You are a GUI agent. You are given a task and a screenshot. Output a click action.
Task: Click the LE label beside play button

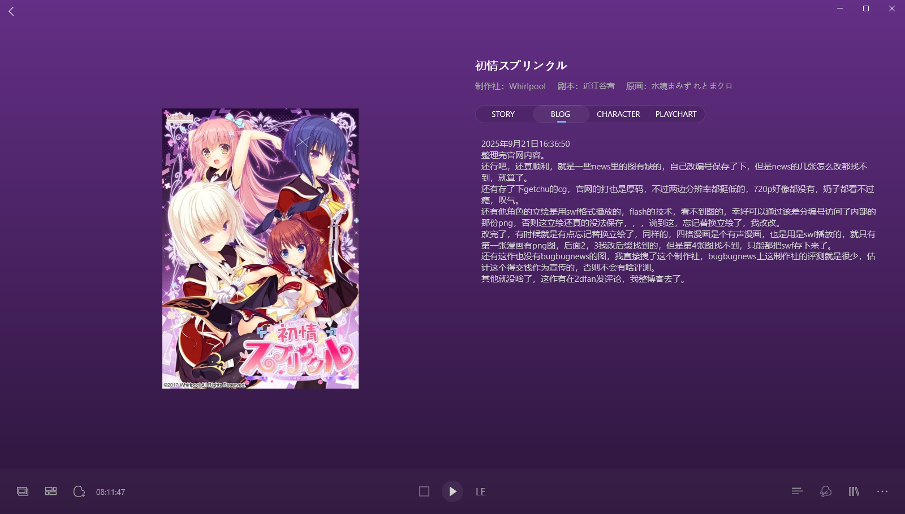[481, 492]
